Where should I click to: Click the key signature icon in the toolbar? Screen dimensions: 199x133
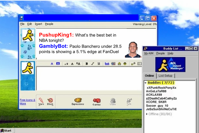coord(133,64)
